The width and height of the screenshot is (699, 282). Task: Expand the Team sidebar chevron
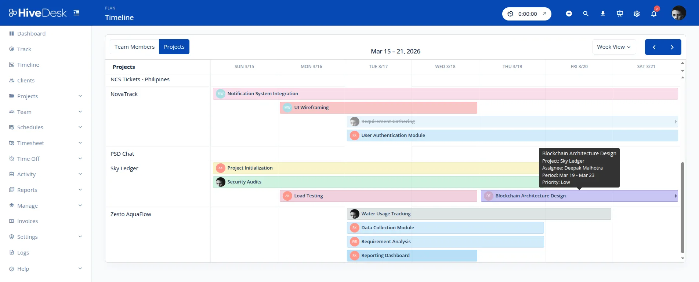pyautogui.click(x=80, y=112)
